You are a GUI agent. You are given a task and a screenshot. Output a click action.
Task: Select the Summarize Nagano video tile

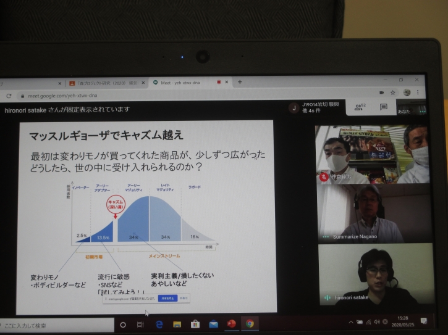tap(374, 213)
